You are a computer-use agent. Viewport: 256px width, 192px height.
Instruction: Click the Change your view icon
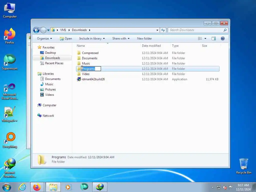click(200, 38)
